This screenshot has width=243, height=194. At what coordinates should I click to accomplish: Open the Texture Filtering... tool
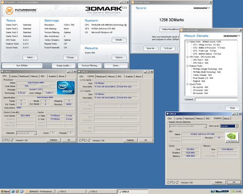click(x=90, y=65)
